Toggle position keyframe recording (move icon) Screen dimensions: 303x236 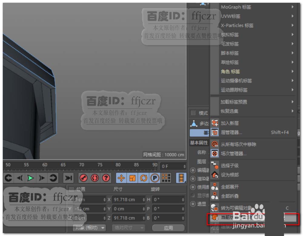pyautogui.click(x=121, y=178)
